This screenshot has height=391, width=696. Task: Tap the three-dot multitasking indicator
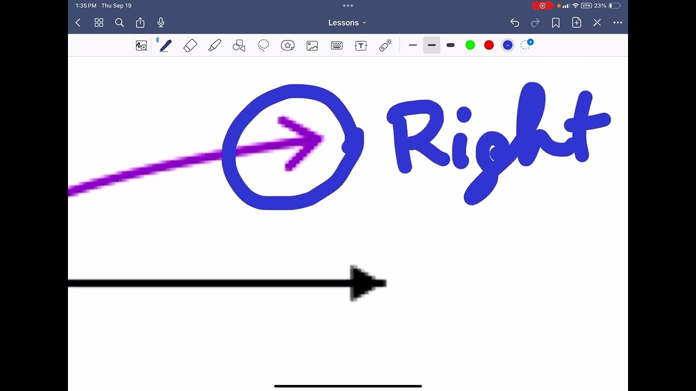pos(348,5)
